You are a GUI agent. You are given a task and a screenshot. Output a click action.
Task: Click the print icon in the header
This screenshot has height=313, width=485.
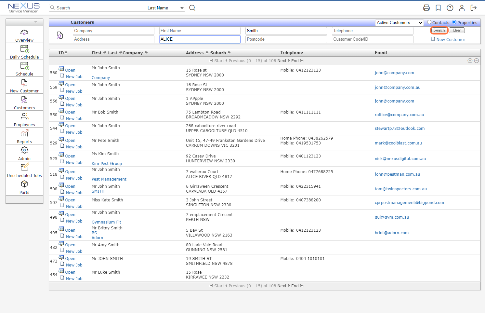[426, 7]
